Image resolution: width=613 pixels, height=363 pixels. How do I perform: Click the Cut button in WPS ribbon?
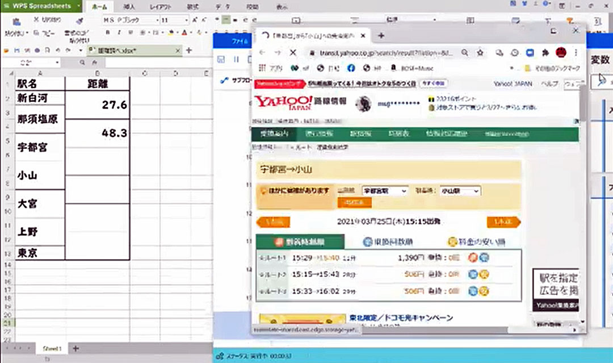48,19
